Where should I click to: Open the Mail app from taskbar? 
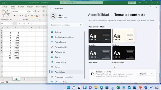click(x=129, y=87)
